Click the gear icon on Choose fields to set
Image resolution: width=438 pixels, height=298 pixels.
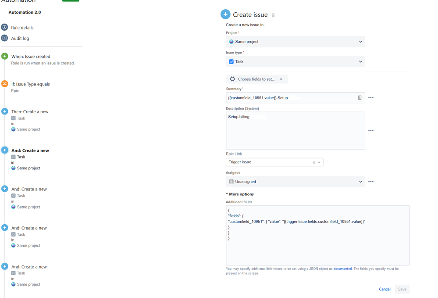pos(232,79)
